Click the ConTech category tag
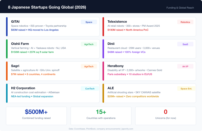202x131 pixels. tap(90, 89)
